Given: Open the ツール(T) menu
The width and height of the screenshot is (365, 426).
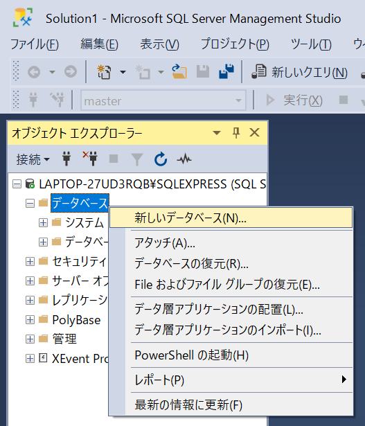Looking at the screenshot, I should [x=311, y=44].
